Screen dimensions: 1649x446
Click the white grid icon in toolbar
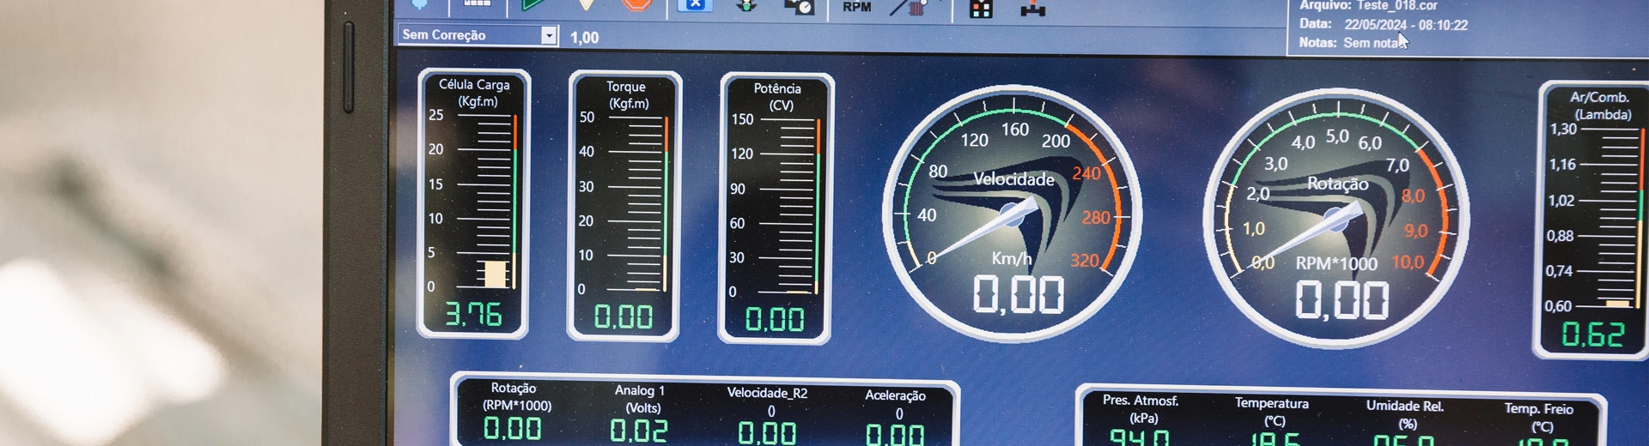click(x=477, y=4)
